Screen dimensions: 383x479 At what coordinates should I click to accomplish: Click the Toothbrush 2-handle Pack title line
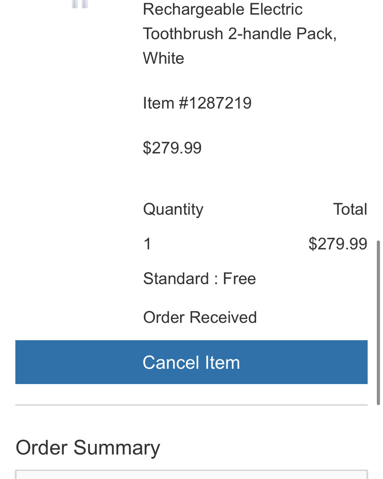coord(240,34)
